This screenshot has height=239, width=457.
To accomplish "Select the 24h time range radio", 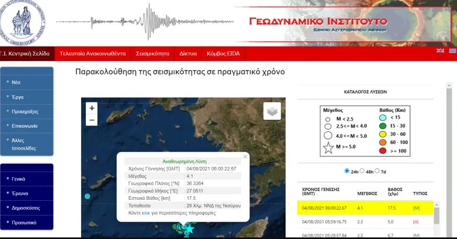I will [x=347, y=171].
